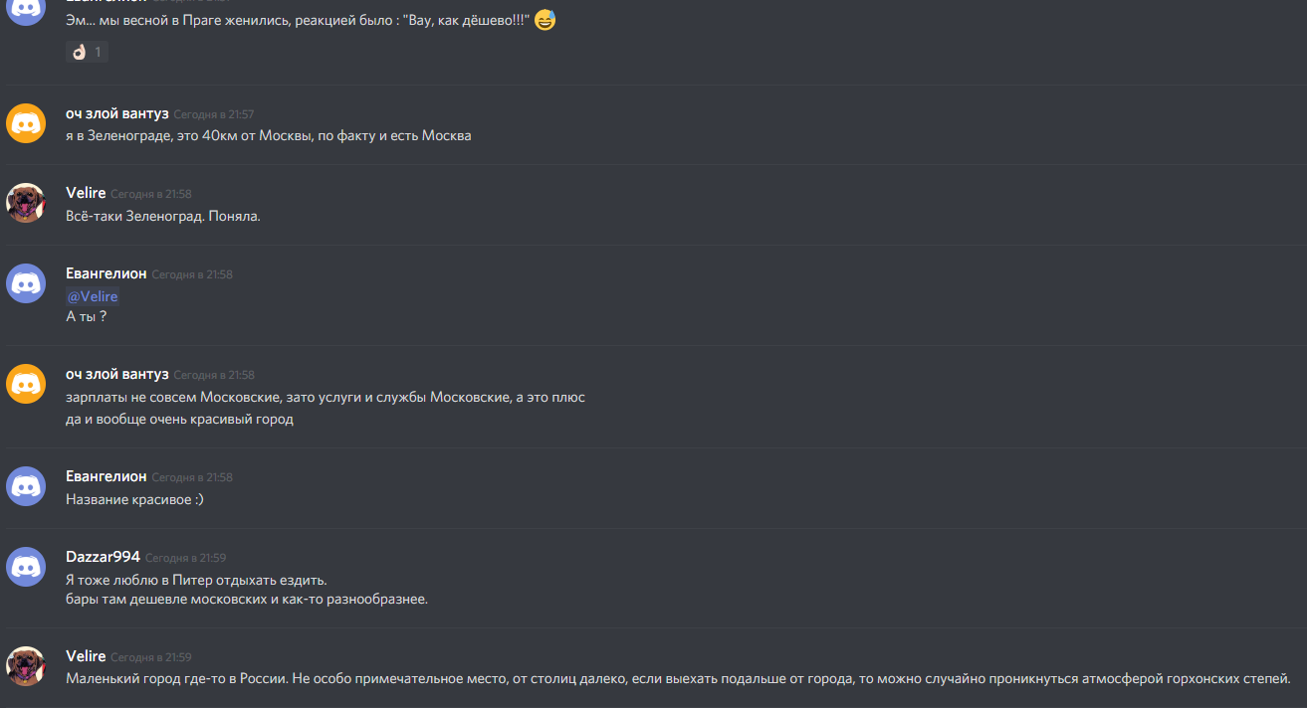The height and width of the screenshot is (708, 1307).
Task: Click username 'оч злой вантуз' above the зарплаты message
Action: coord(117,374)
